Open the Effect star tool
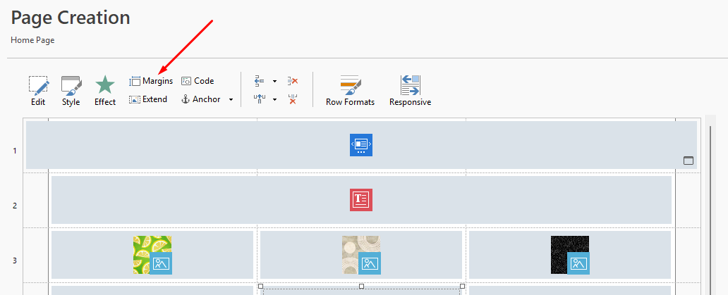 coord(105,91)
